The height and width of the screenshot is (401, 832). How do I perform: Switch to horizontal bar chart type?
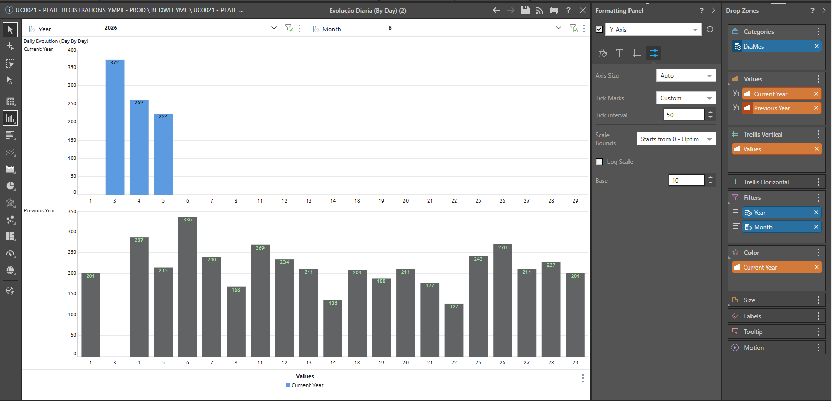click(x=10, y=135)
